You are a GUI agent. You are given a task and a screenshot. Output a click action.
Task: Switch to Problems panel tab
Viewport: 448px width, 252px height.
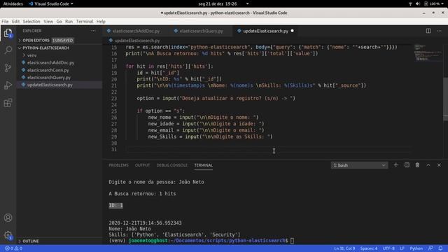[x=118, y=165]
